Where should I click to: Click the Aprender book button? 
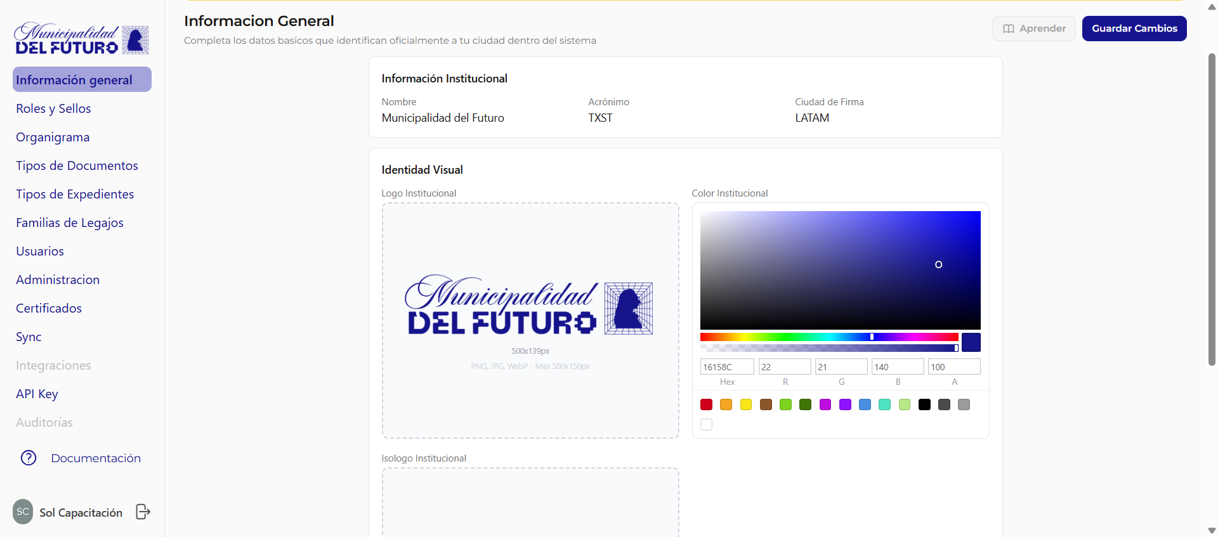click(1033, 29)
